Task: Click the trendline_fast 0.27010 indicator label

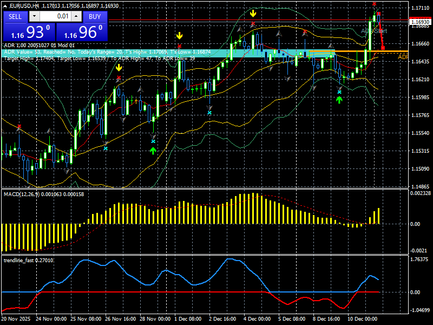Action: click(x=29, y=261)
